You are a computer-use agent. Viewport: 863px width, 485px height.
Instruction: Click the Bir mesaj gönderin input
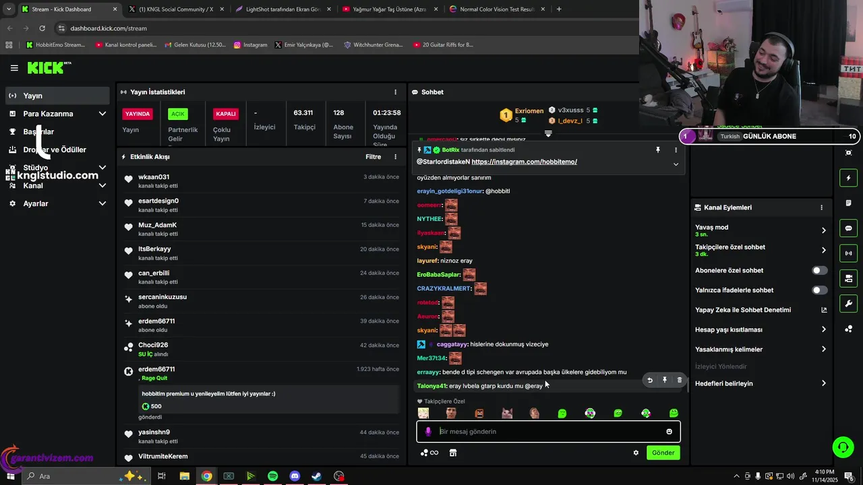pyautogui.click(x=548, y=432)
